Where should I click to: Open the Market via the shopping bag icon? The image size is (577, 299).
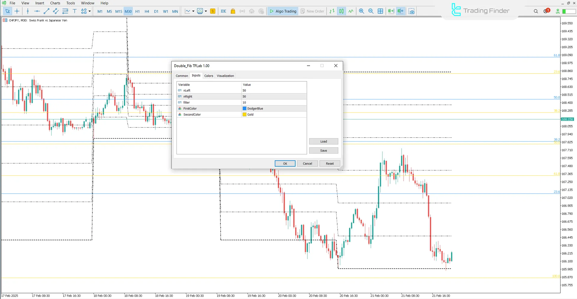pyautogui.click(x=233, y=11)
